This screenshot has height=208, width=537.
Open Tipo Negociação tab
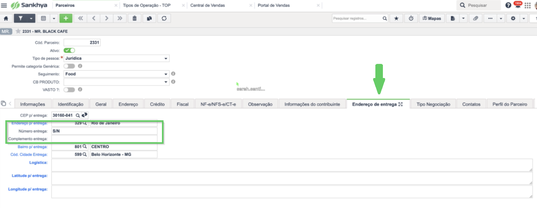point(433,104)
